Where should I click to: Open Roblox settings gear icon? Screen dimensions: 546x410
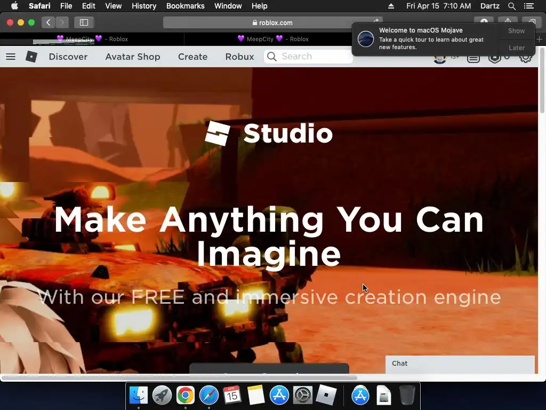click(525, 58)
